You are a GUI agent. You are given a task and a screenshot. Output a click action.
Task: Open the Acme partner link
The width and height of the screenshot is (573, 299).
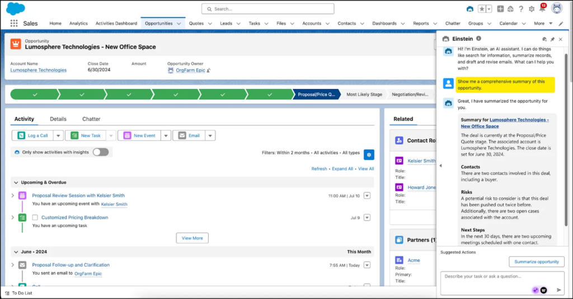[414, 260]
